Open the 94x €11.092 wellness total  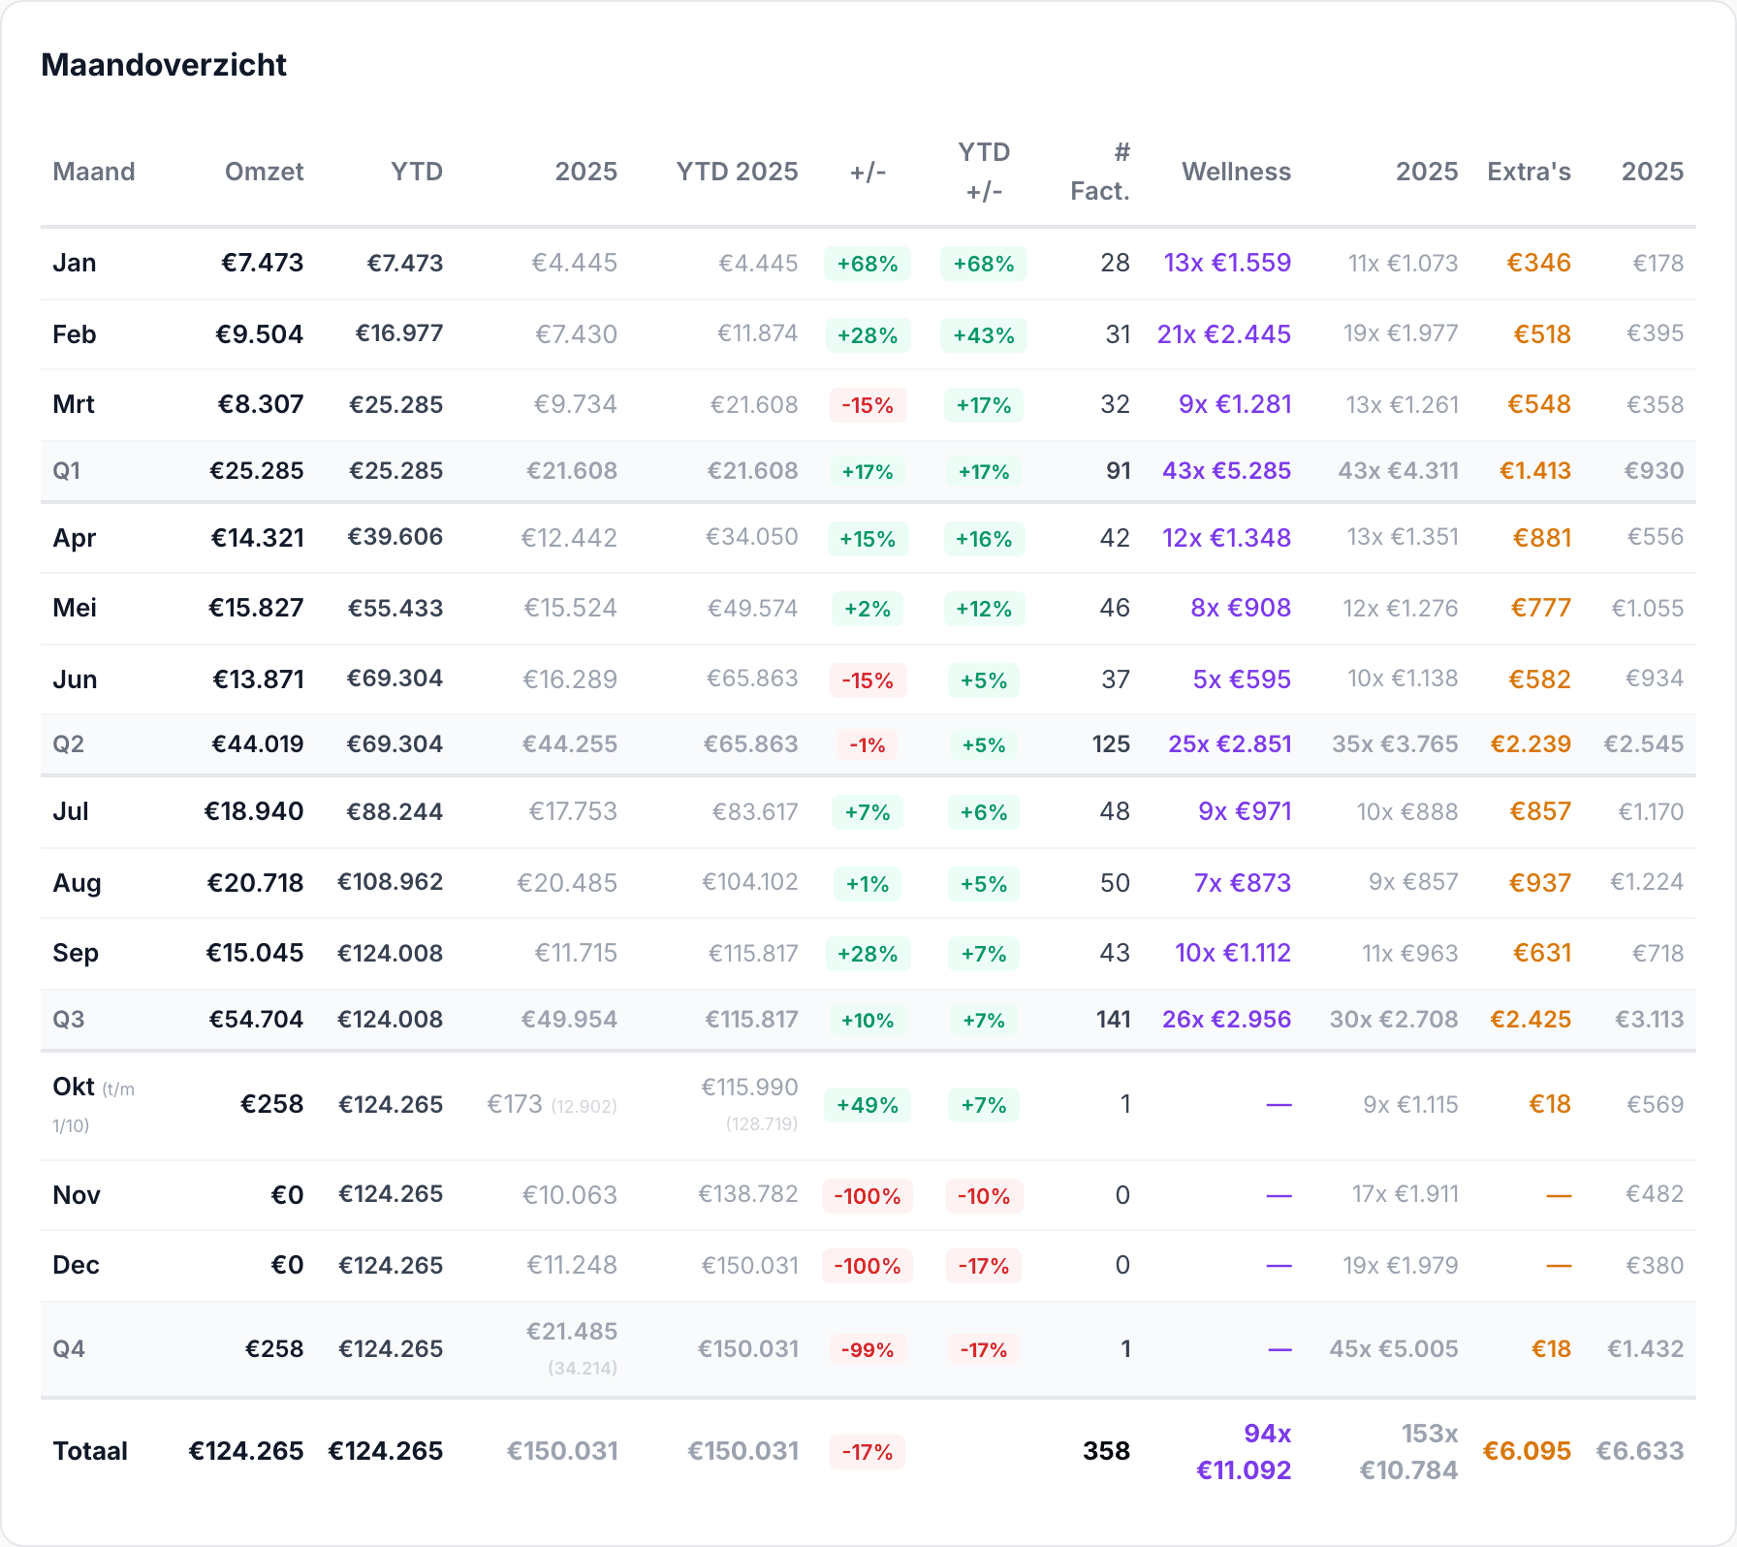click(x=1244, y=1452)
